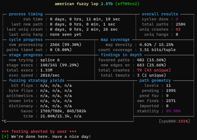Image resolution: width=197 pixels, height=140 pixels.
Task: Click the imported value '0'
Action: click(x=167, y=106)
